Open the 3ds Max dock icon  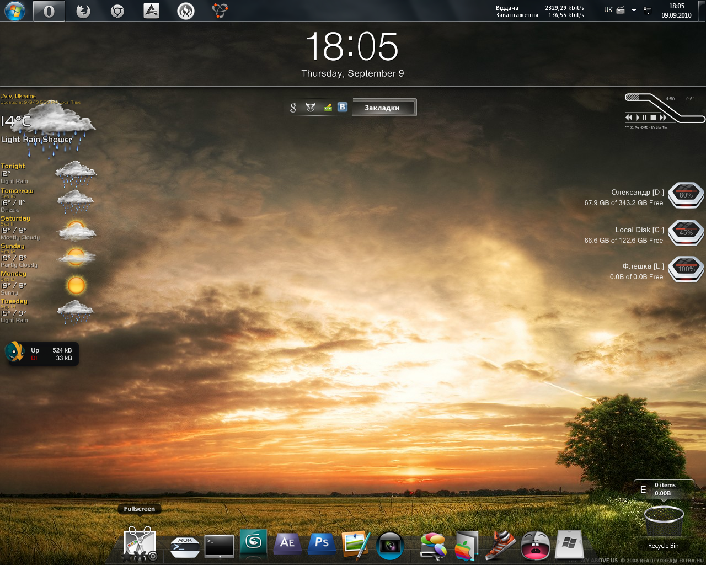pyautogui.click(x=253, y=543)
